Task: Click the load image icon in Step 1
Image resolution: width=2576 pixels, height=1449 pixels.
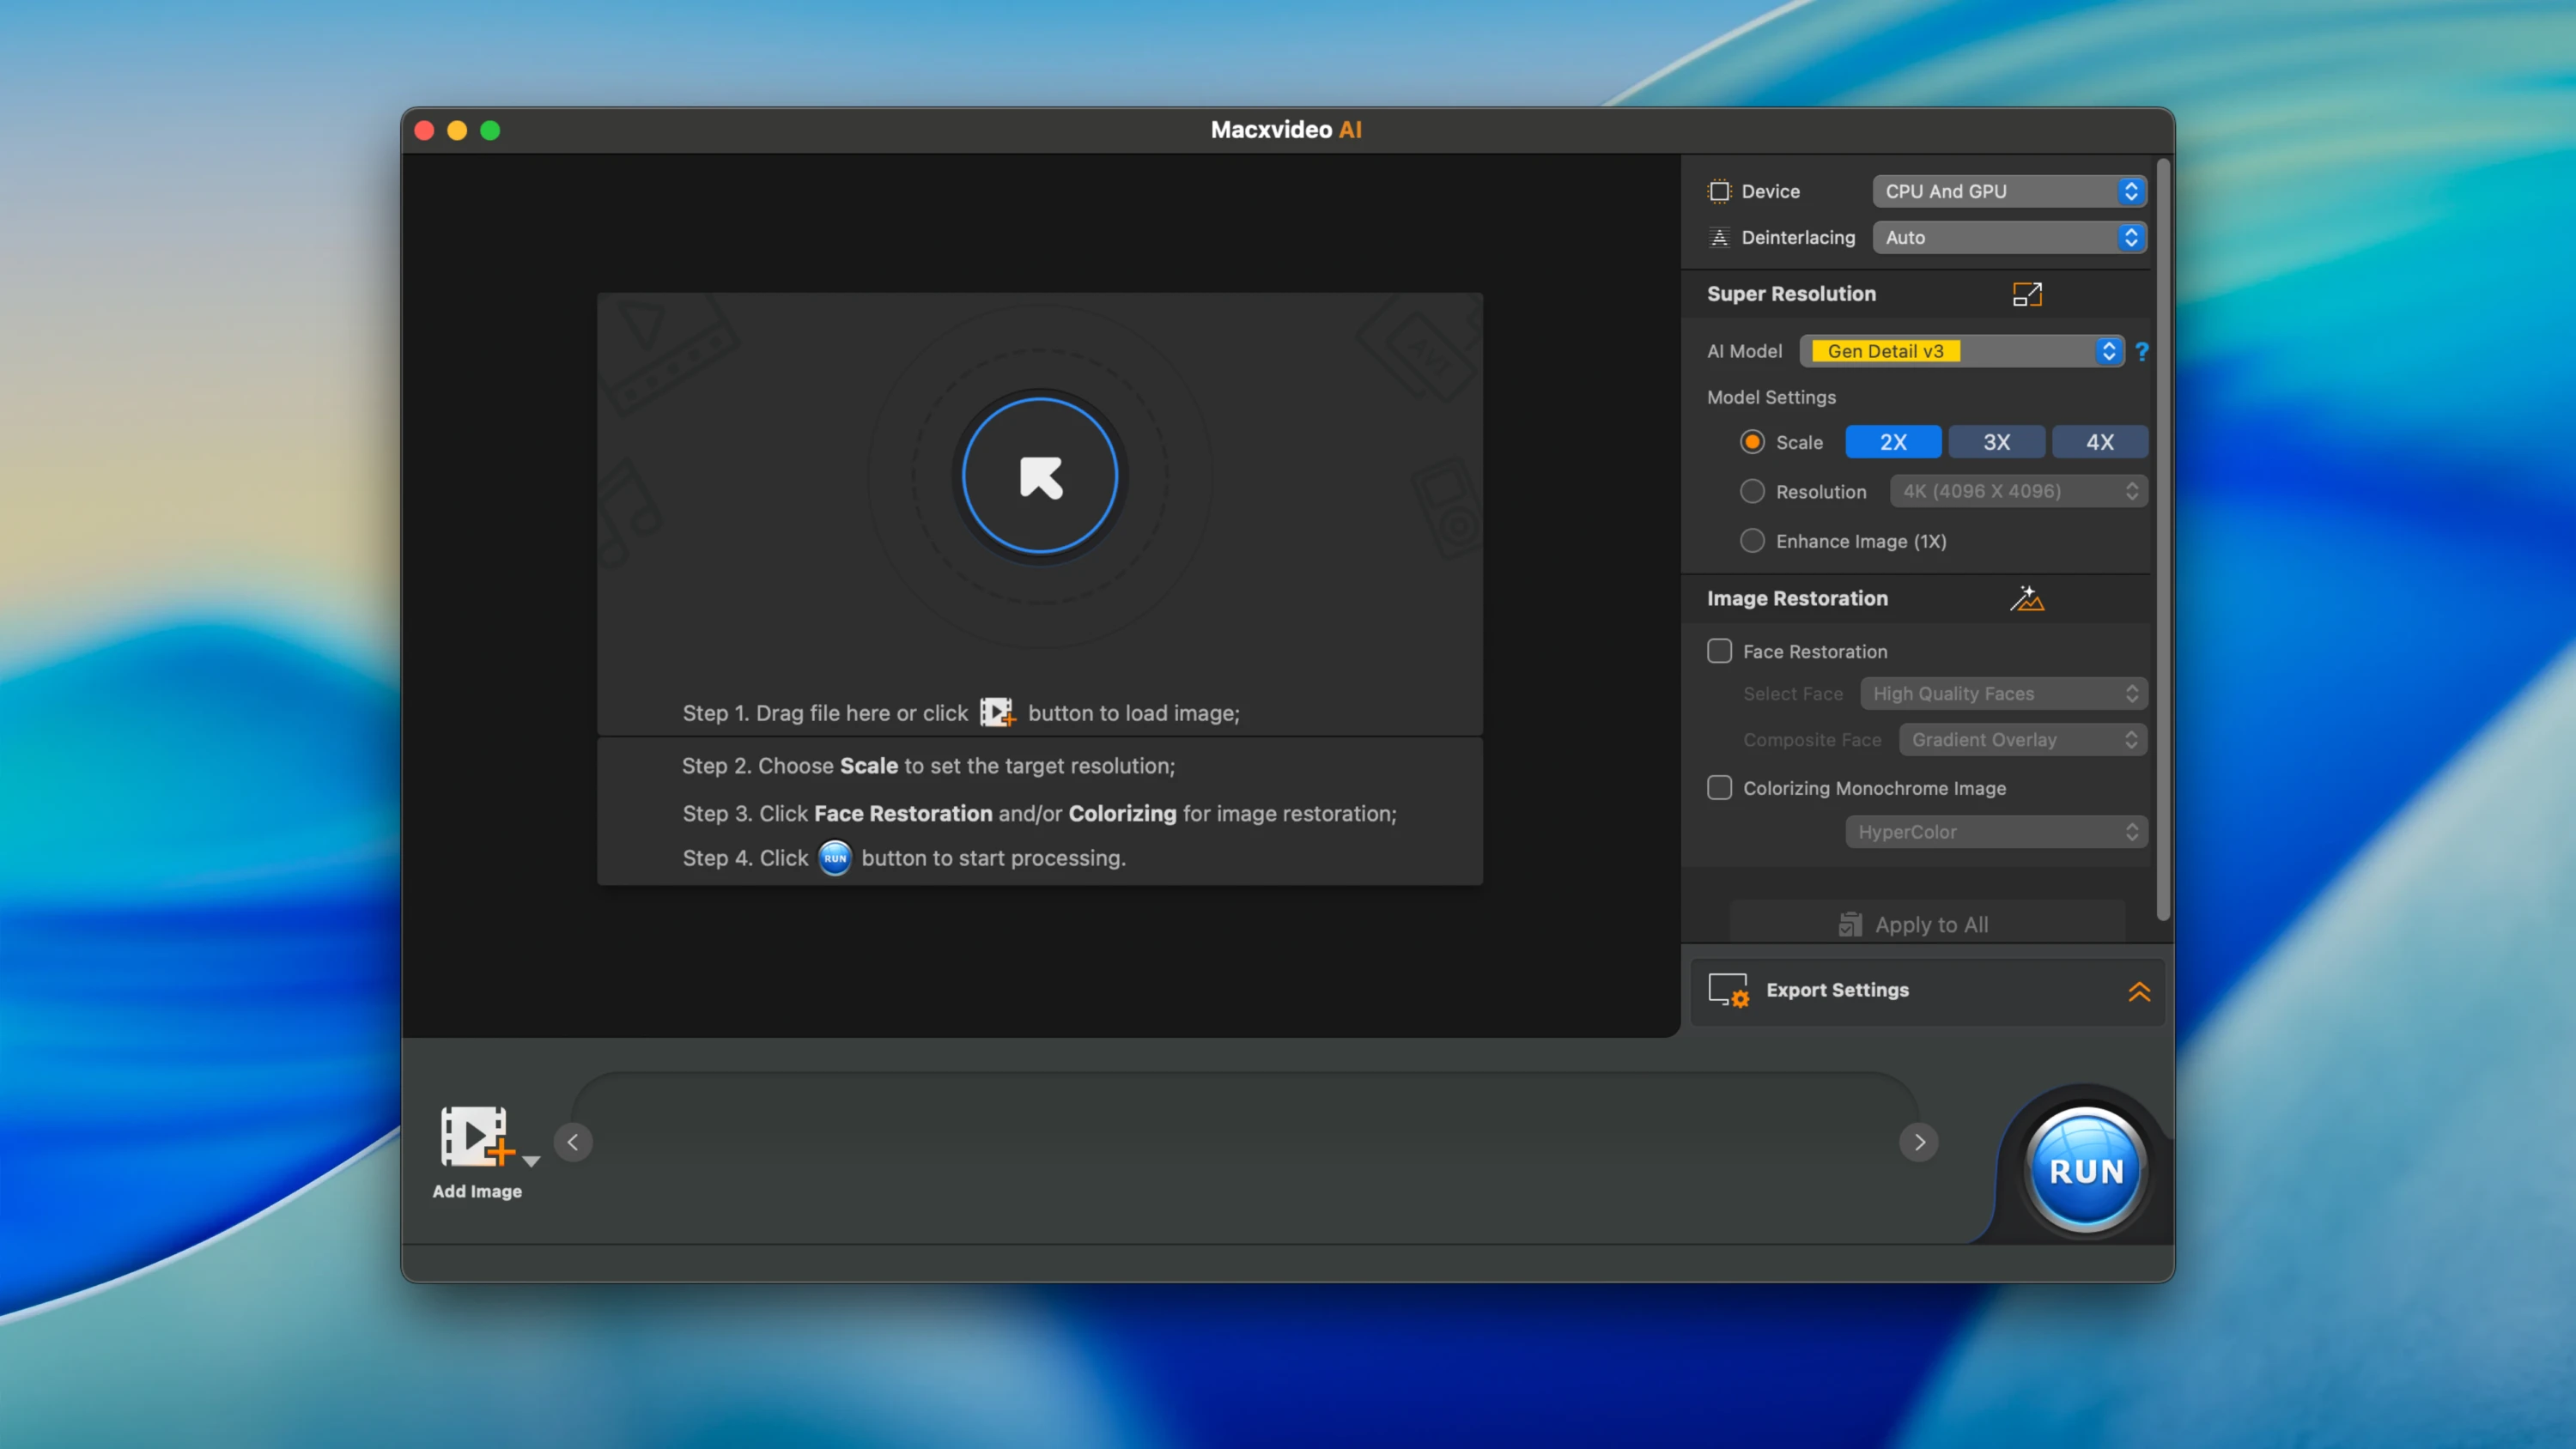Action: coord(998,712)
